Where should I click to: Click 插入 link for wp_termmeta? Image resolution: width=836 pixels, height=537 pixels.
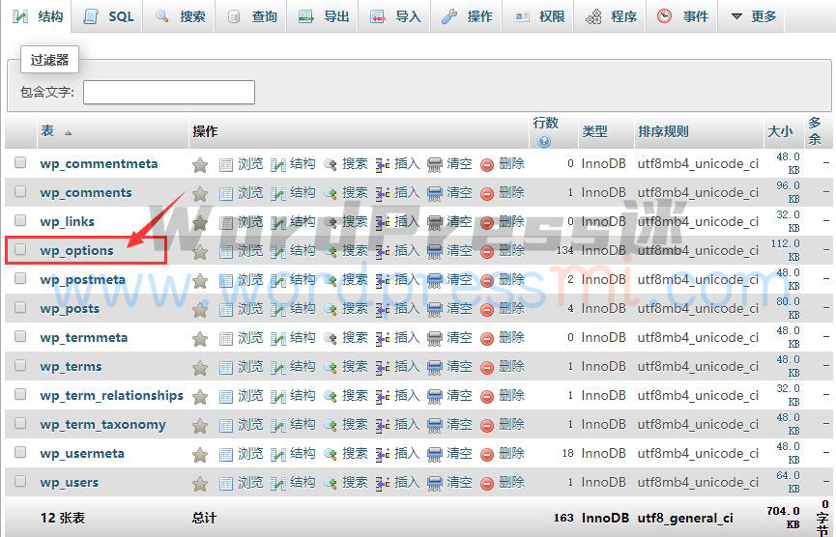(407, 337)
